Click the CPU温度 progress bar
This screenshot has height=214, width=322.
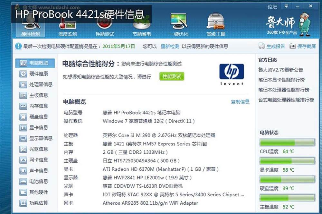tap(287, 142)
